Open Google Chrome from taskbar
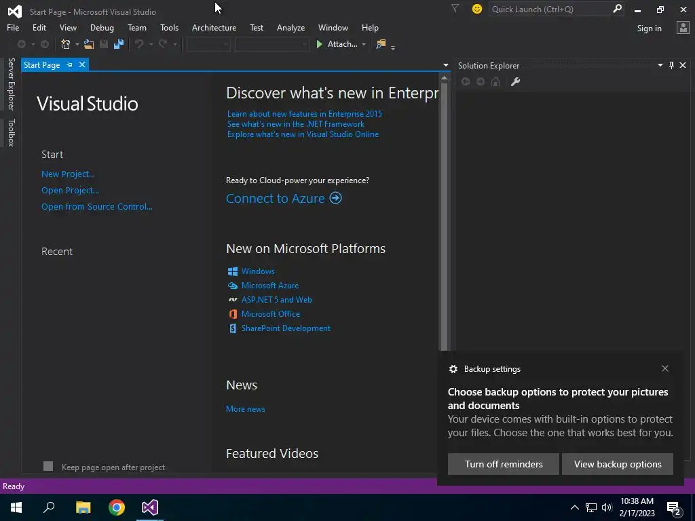This screenshot has width=695, height=521. [117, 507]
